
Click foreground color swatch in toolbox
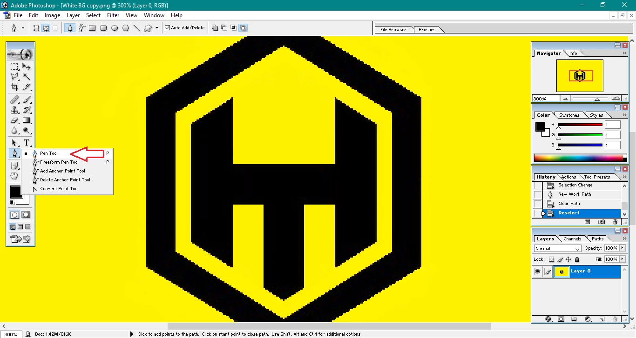click(x=15, y=191)
